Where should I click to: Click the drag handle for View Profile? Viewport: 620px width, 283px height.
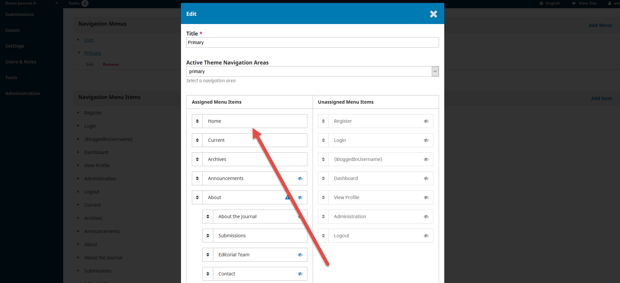[x=323, y=197]
